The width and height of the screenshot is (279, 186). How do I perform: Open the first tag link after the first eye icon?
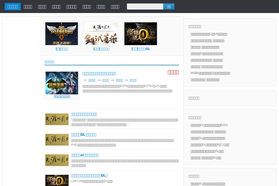pyautogui.click(x=92, y=80)
